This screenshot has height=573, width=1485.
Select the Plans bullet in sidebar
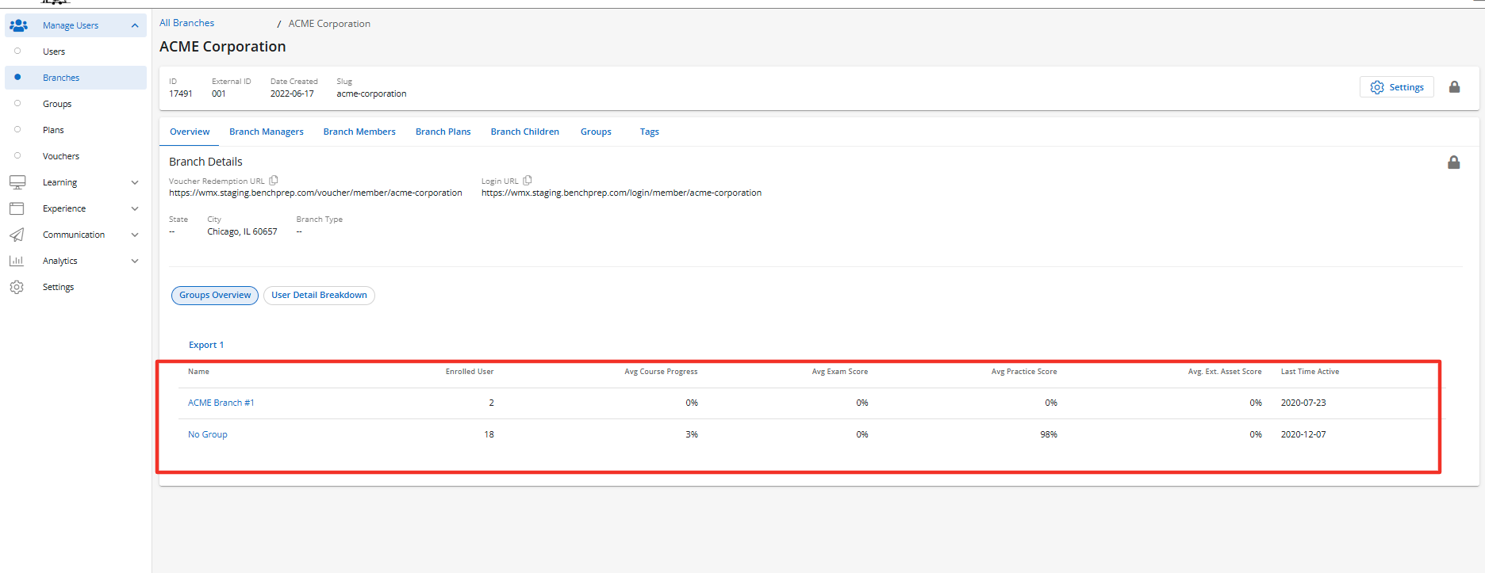click(17, 130)
